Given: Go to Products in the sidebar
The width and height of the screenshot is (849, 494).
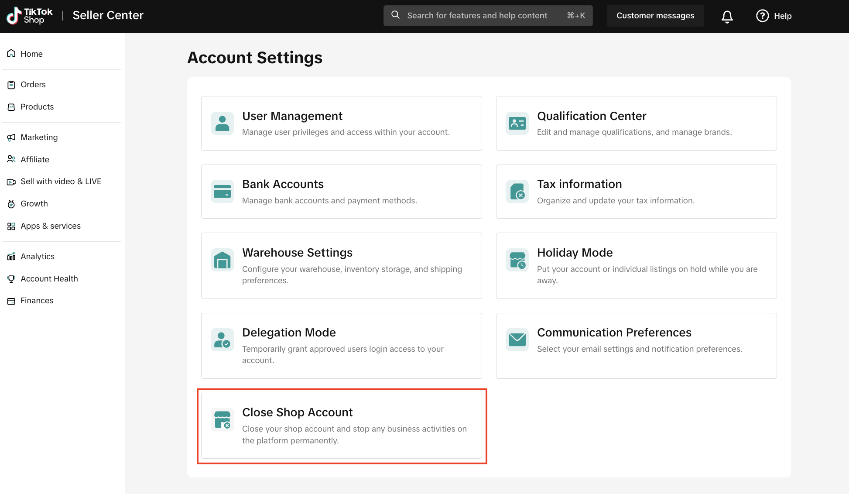Looking at the screenshot, I should click(37, 107).
